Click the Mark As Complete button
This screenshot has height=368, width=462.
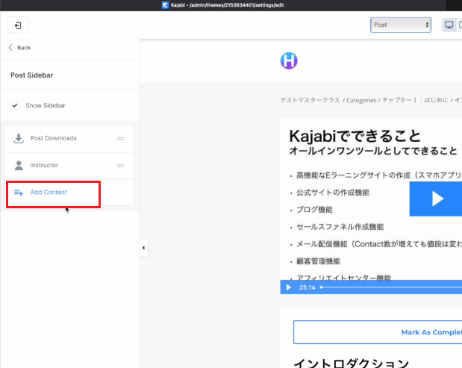[x=378, y=332]
